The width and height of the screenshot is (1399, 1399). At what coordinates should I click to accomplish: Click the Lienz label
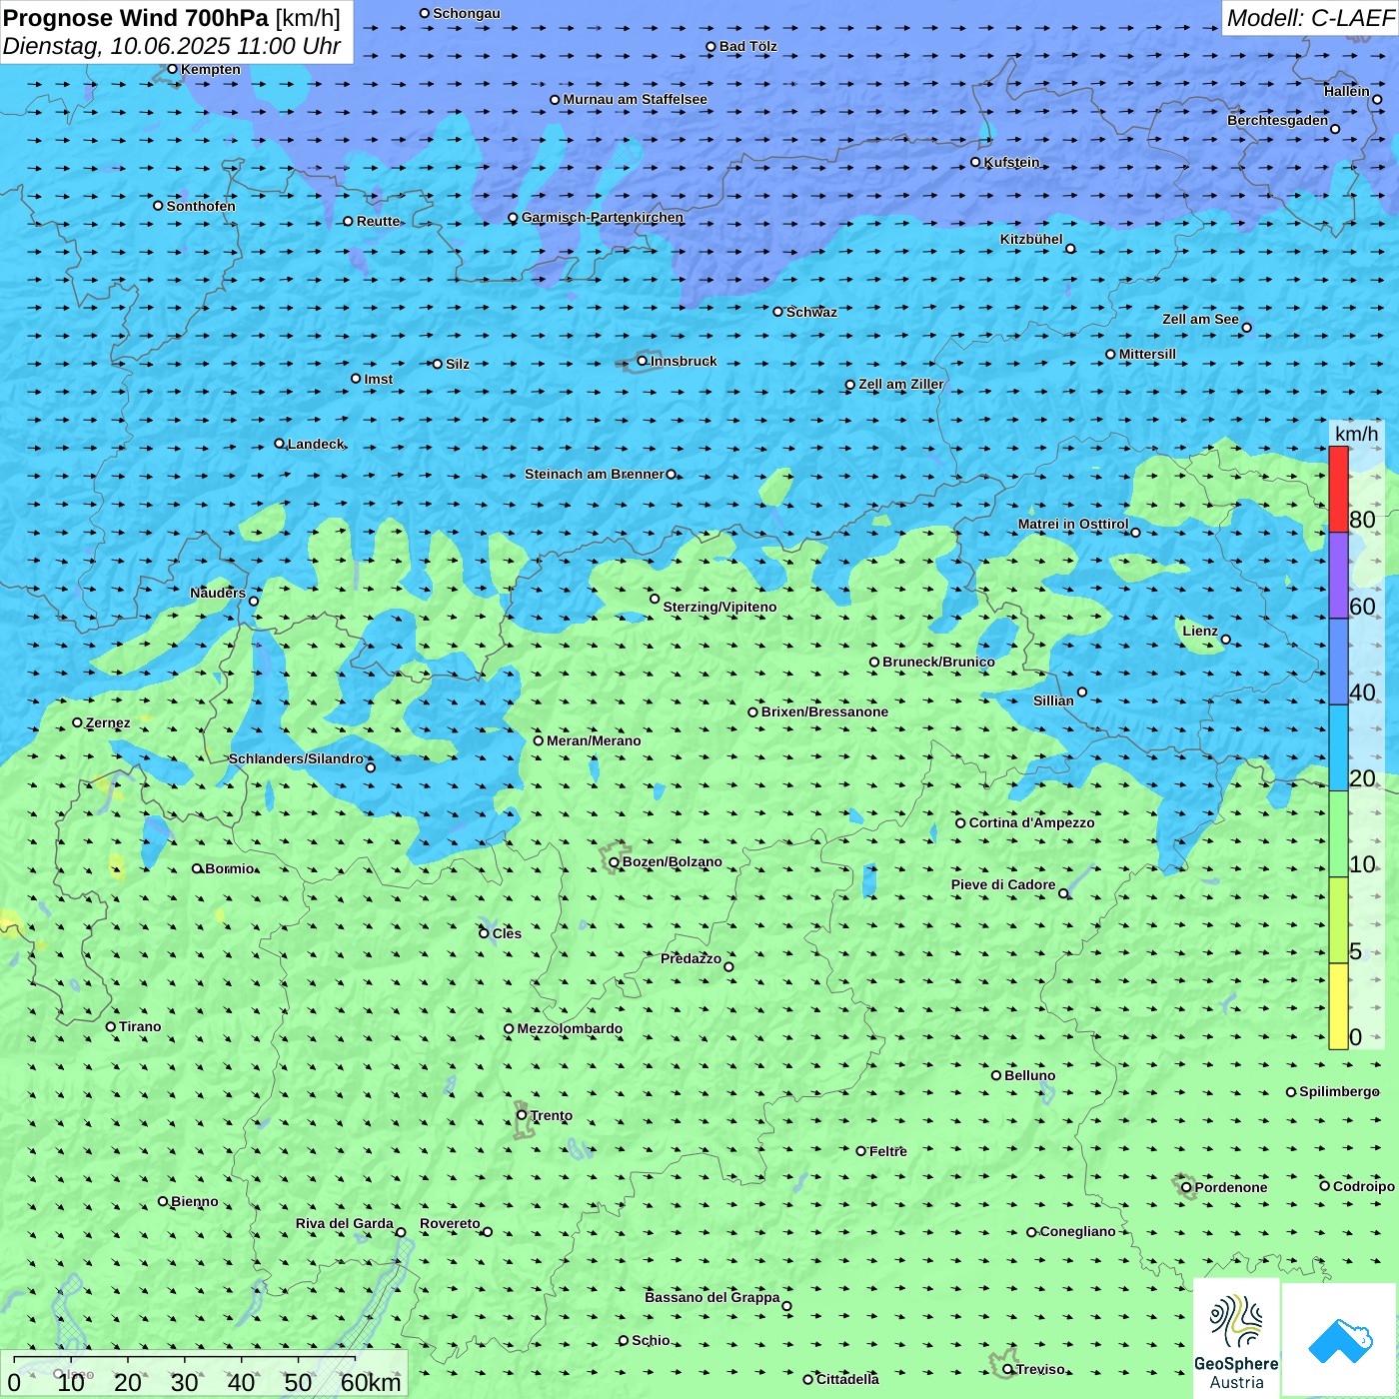click(x=1200, y=631)
